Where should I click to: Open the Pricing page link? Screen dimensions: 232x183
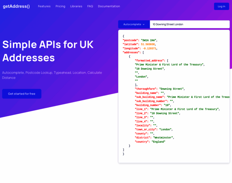60,6
